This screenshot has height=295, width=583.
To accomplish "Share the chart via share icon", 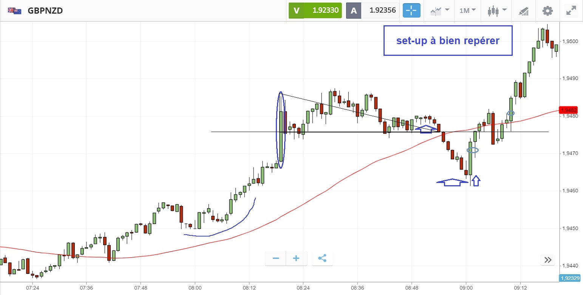I will pos(322,258).
